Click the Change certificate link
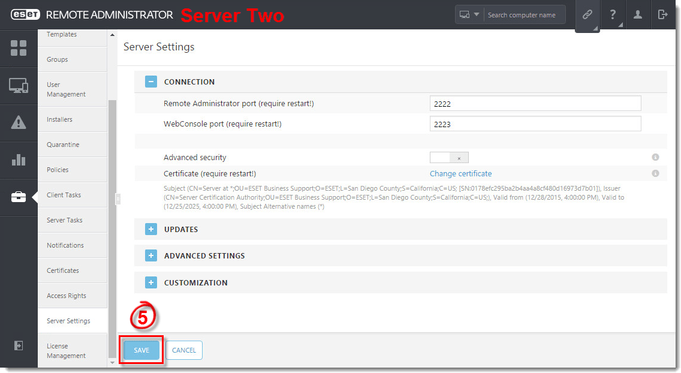Viewport: 681px width, 373px height. pos(460,174)
